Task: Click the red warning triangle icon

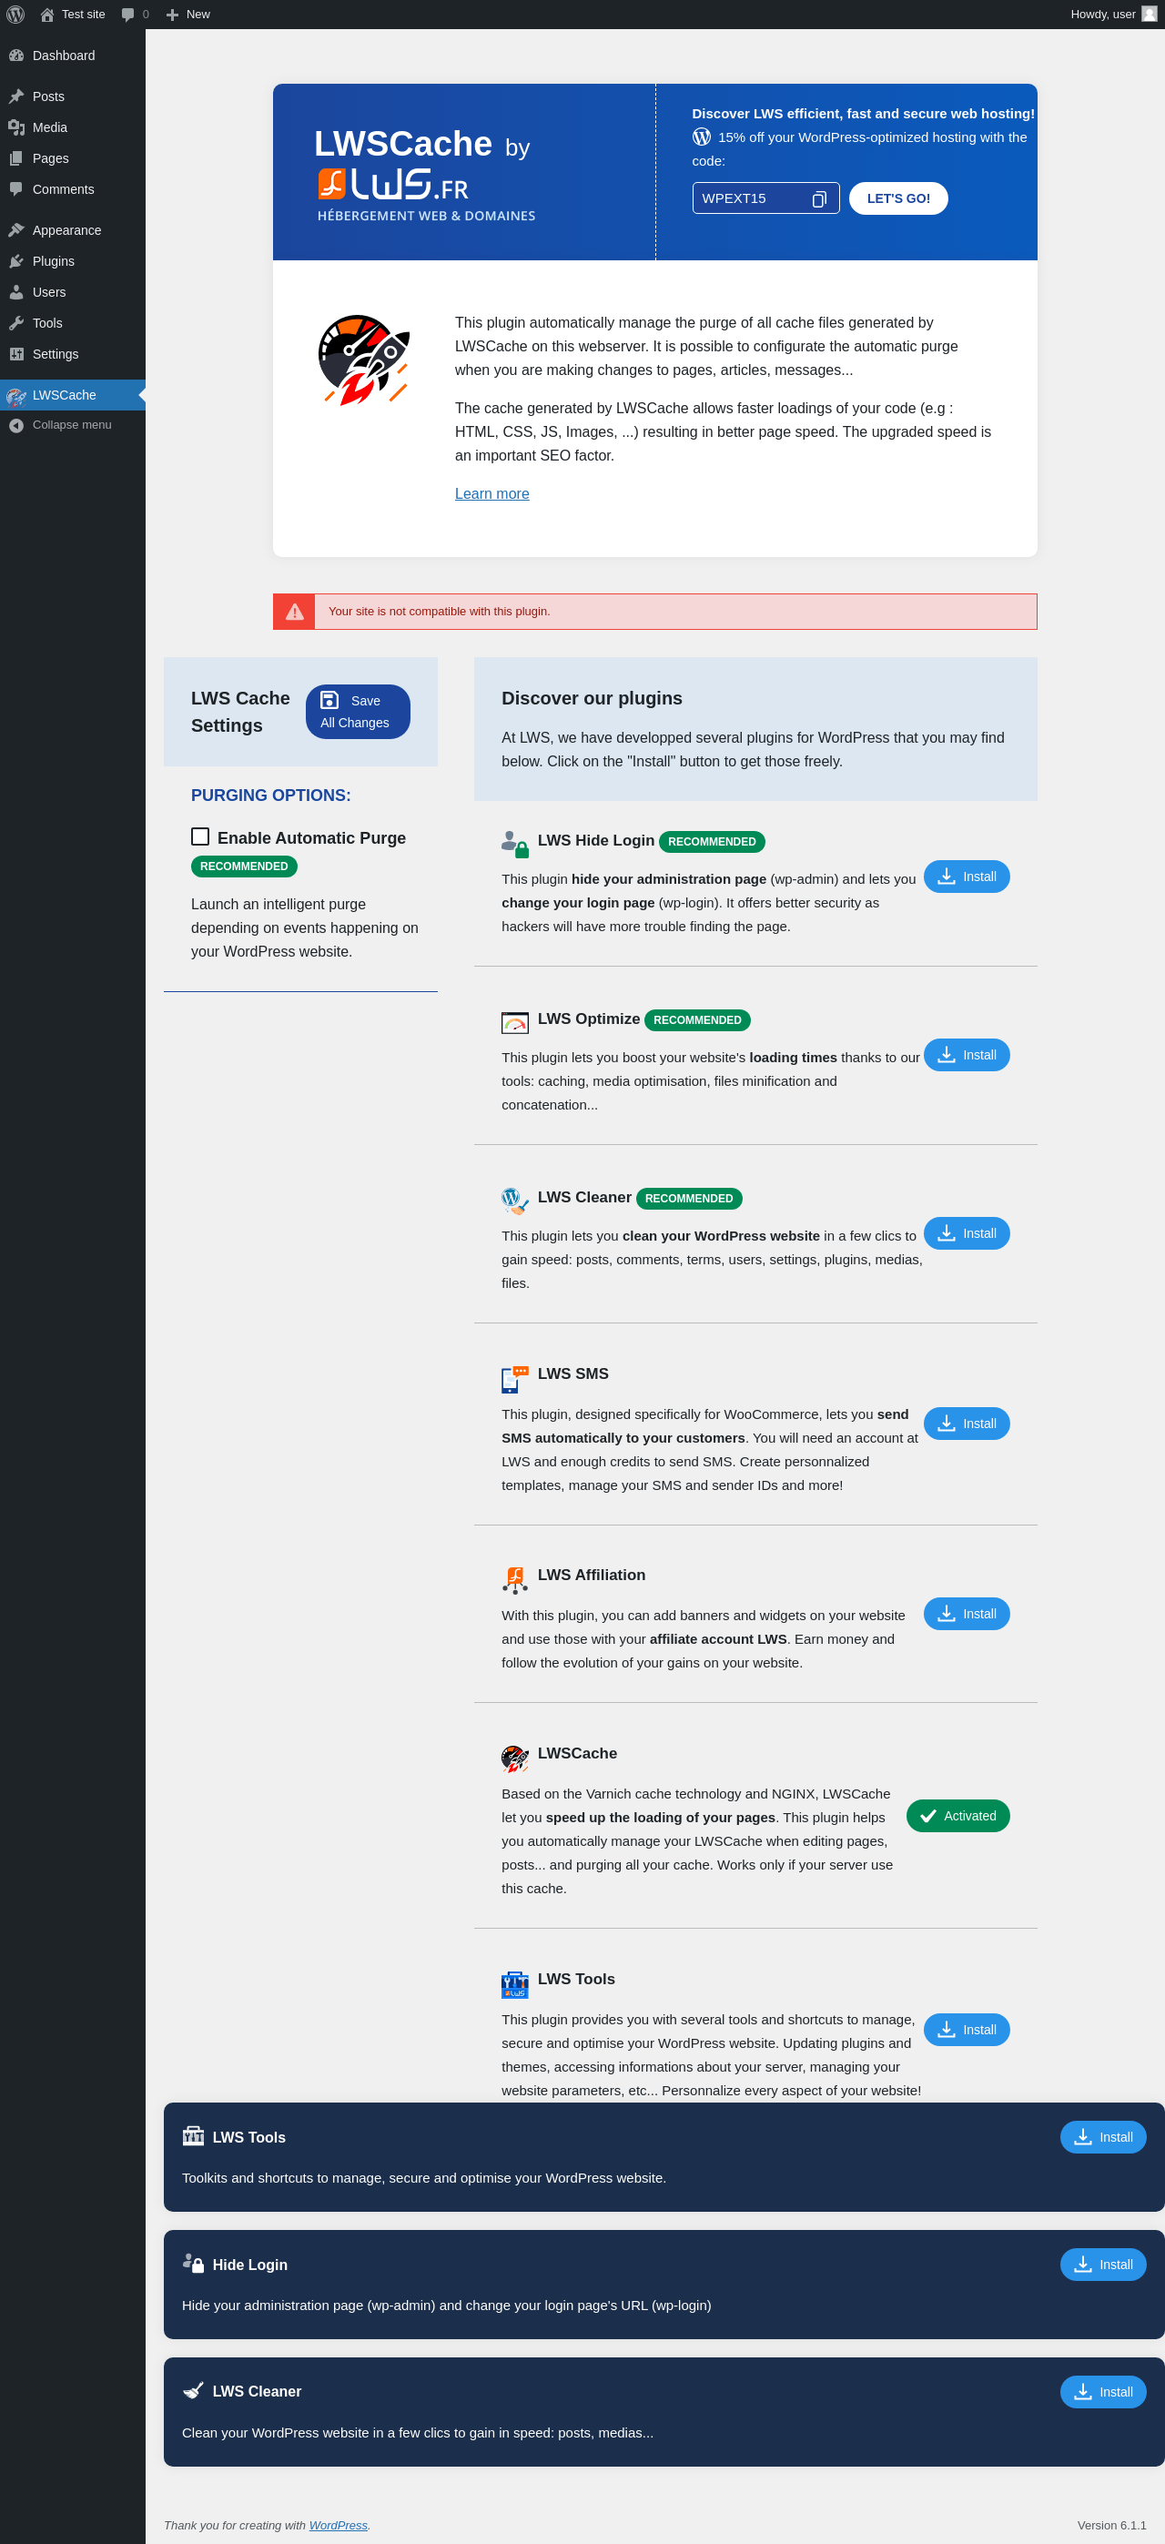Action: tap(294, 613)
